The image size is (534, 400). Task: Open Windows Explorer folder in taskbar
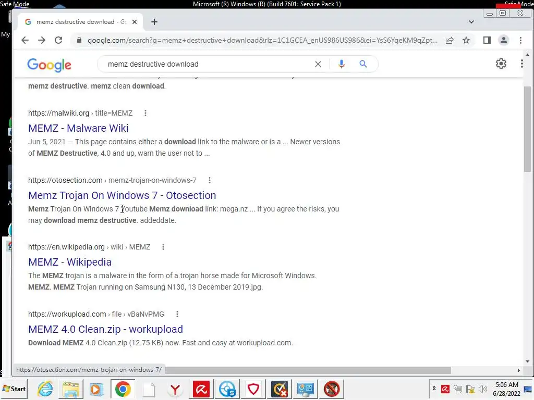(x=71, y=389)
